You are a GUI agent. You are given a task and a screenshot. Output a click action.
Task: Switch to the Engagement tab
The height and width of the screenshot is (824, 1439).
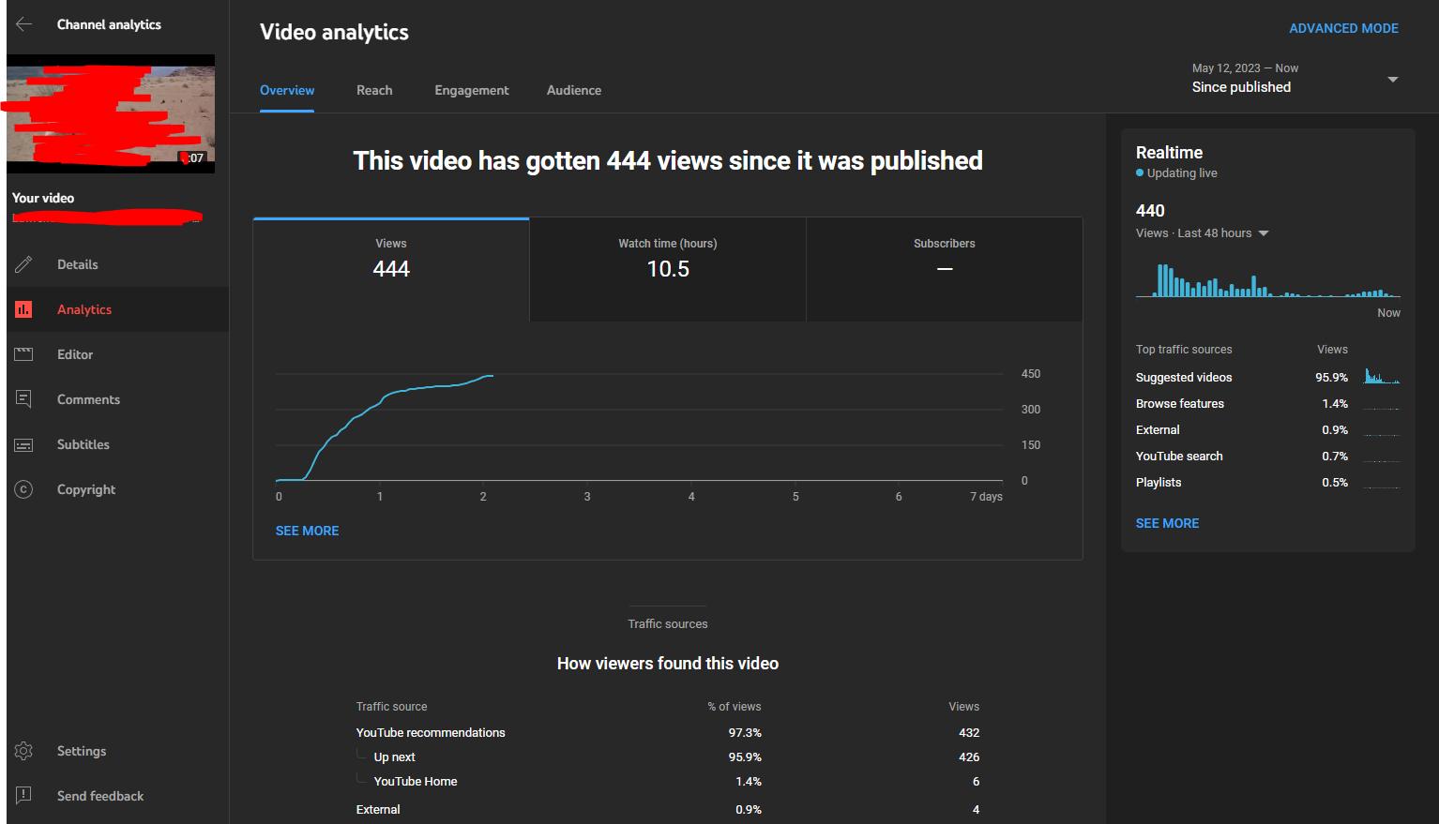click(x=472, y=90)
